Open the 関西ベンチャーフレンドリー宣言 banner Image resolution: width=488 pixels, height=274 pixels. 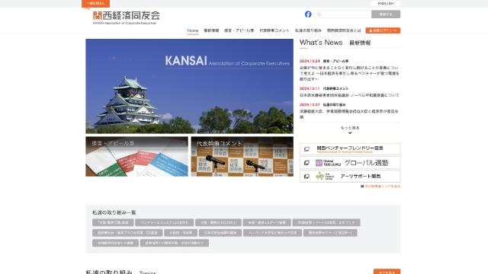pos(350,149)
